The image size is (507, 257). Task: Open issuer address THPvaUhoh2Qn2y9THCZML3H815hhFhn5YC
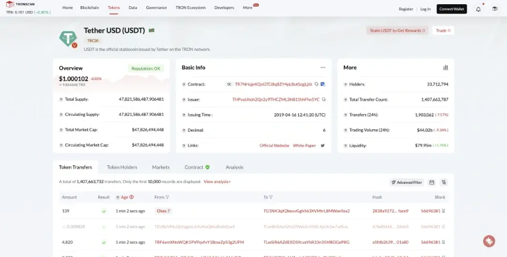click(276, 99)
